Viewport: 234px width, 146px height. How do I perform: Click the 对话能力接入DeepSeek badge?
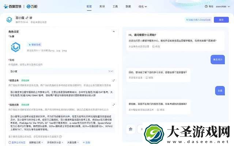[x=198, y=20]
